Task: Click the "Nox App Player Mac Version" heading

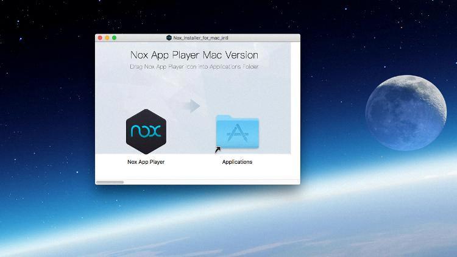Action: click(194, 55)
